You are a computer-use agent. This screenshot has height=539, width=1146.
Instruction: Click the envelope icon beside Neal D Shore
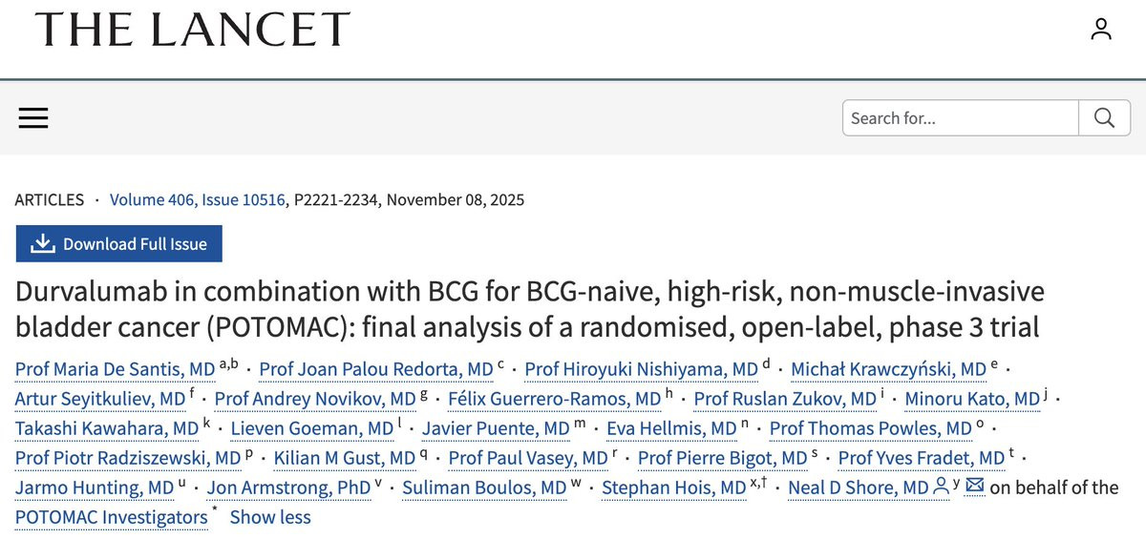click(x=975, y=487)
